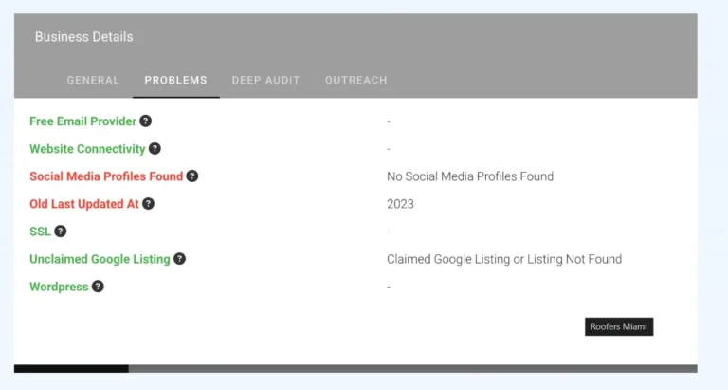Switch to the General tab
Image resolution: width=728 pixels, height=390 pixels.
click(93, 80)
